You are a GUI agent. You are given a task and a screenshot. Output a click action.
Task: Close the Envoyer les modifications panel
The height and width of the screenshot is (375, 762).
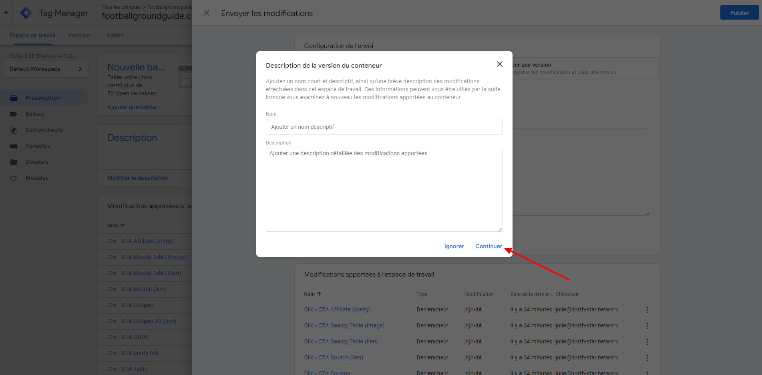click(207, 13)
